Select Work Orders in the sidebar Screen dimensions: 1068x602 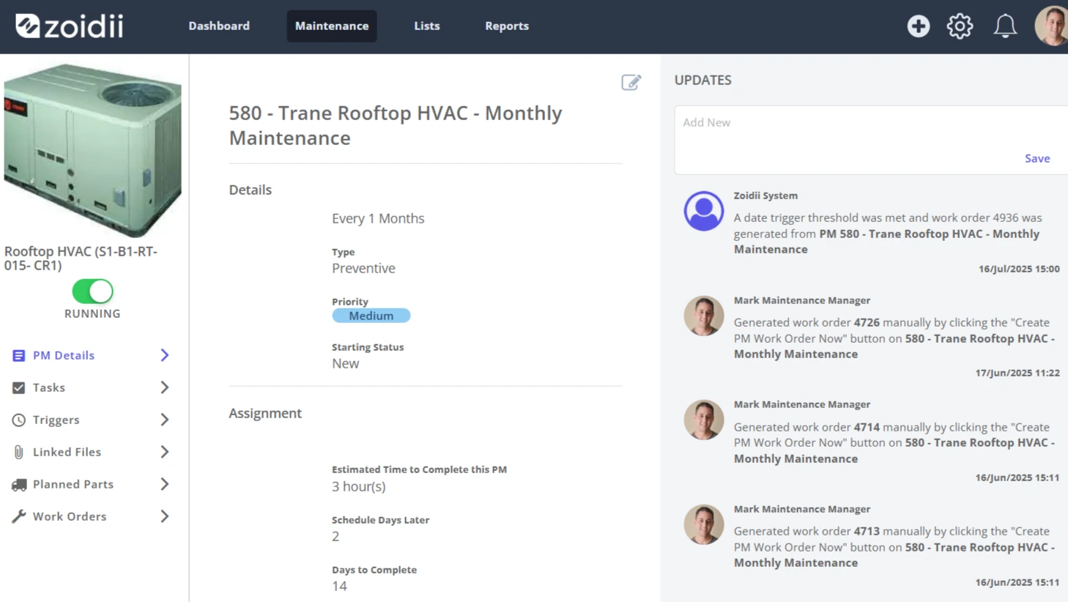70,516
